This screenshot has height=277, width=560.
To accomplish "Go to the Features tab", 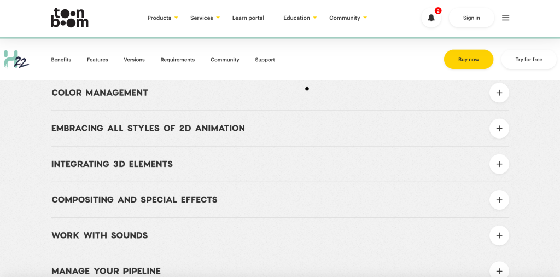I will [x=97, y=60].
